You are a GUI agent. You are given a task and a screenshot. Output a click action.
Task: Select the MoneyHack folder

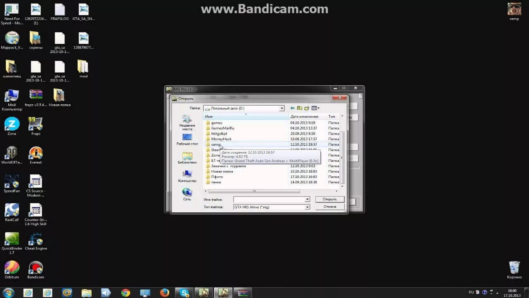(221, 139)
